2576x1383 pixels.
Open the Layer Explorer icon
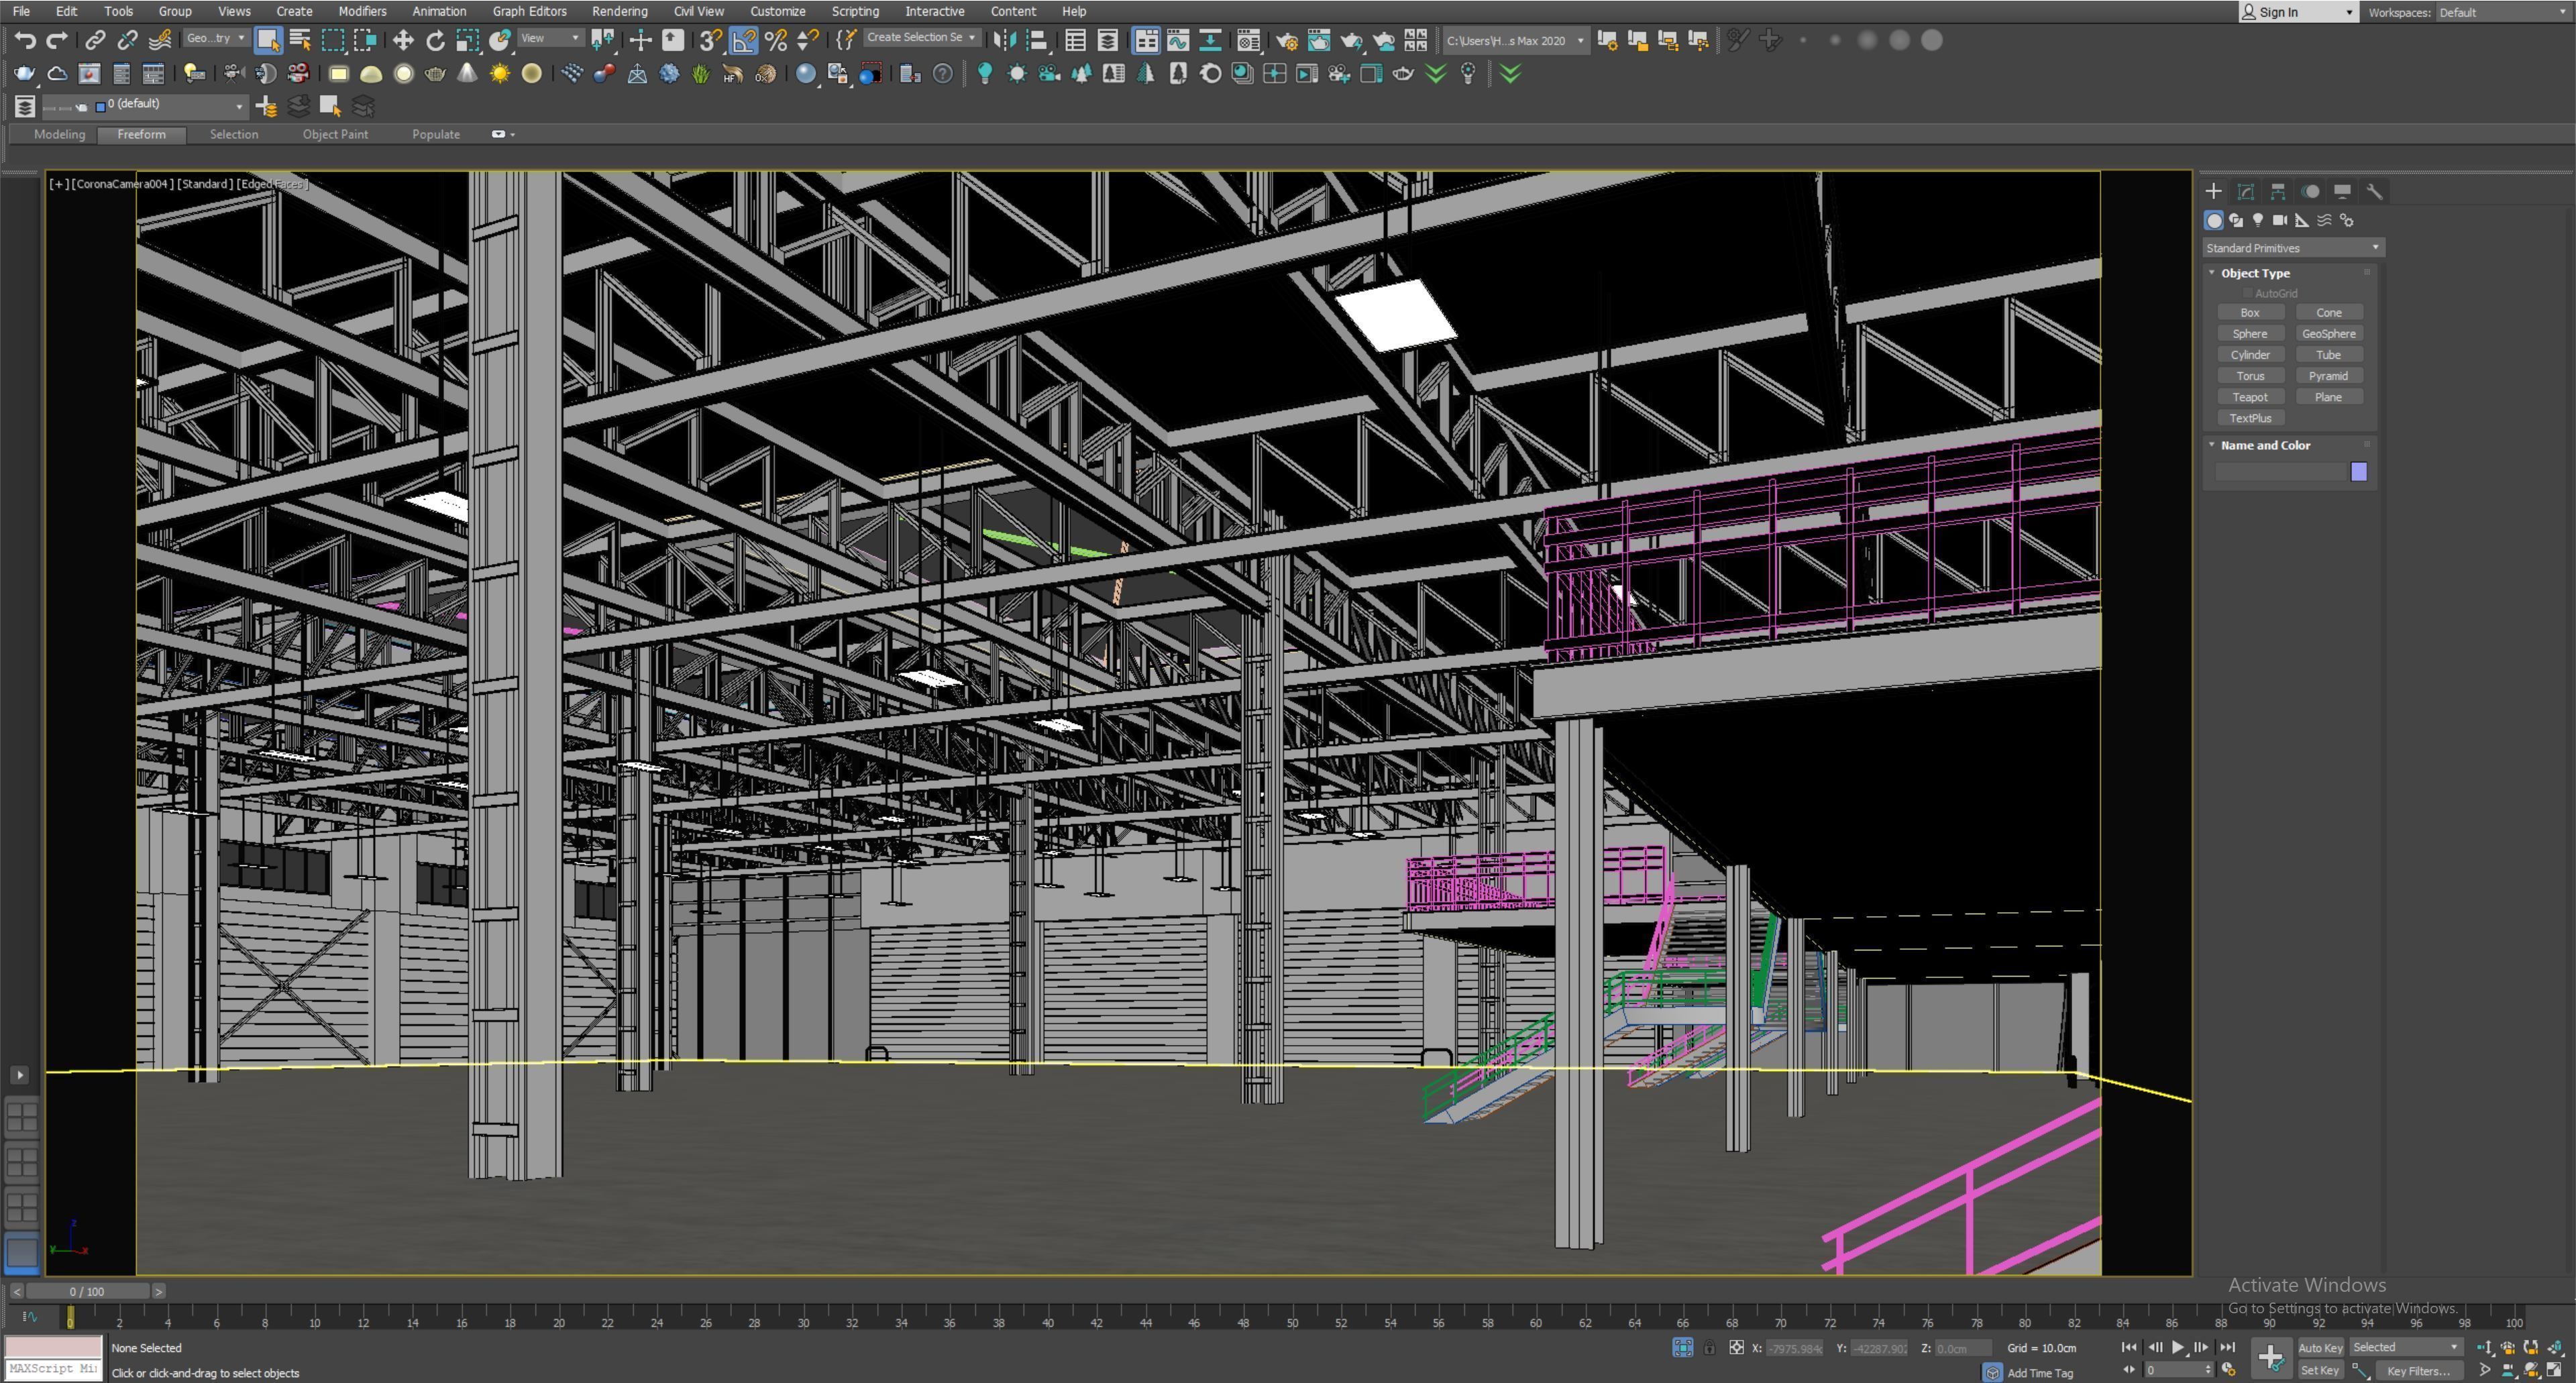pyautogui.click(x=25, y=106)
